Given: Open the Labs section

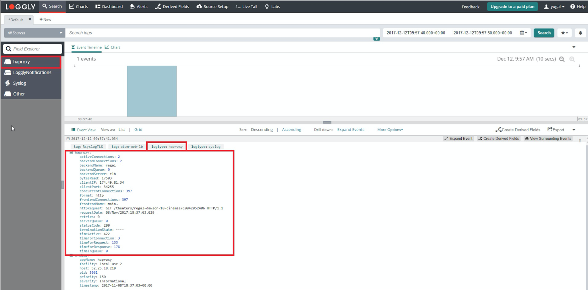Looking at the screenshot, I should [x=275, y=6].
